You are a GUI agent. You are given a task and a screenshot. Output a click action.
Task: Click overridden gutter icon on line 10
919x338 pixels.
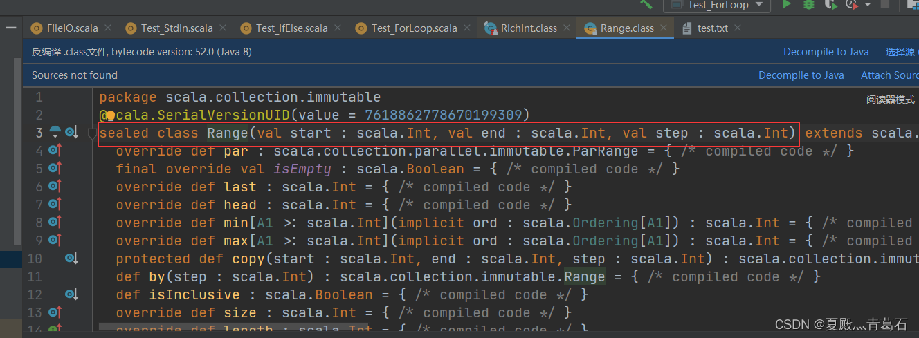(71, 258)
